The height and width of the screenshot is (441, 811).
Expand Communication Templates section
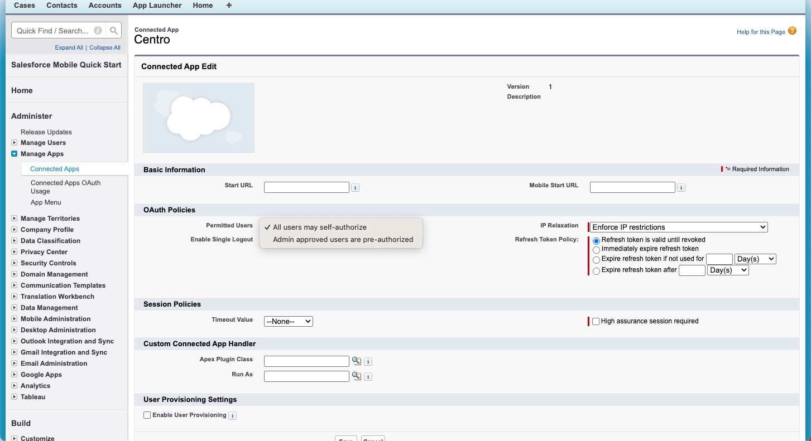coord(15,285)
